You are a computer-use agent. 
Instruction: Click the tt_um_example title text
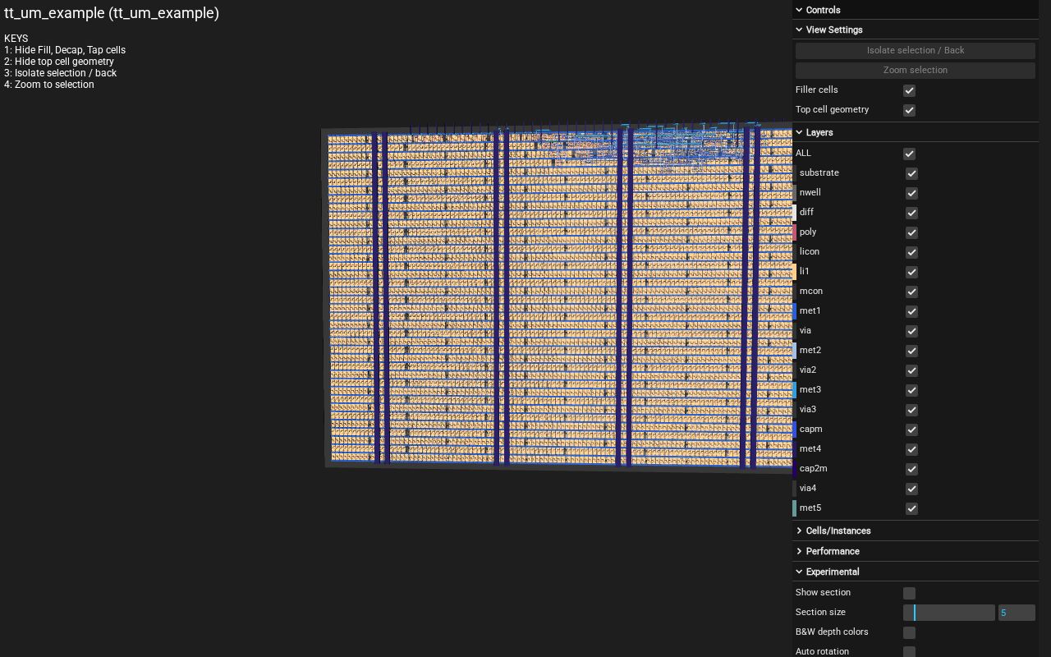[x=112, y=13]
